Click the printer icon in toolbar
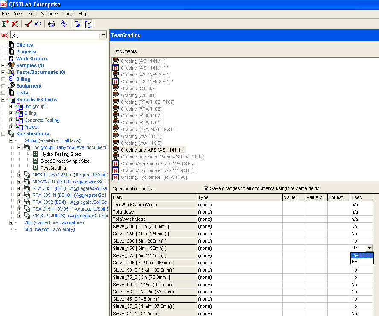 coord(51,24)
